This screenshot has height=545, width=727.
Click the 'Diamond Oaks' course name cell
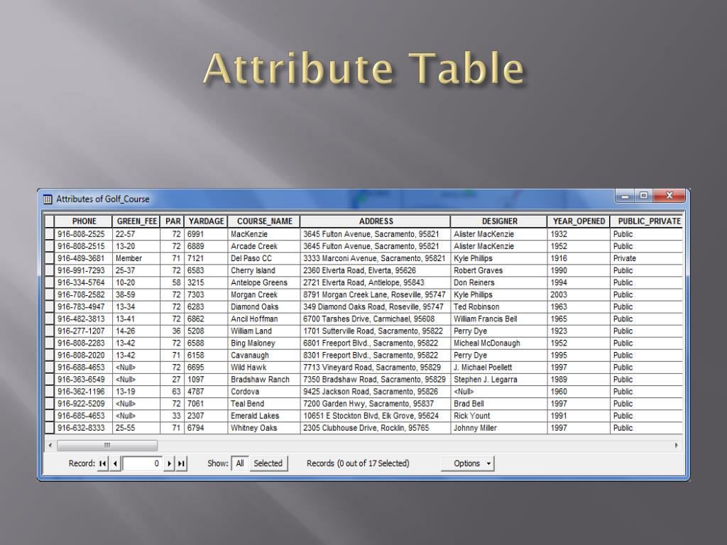click(x=264, y=307)
